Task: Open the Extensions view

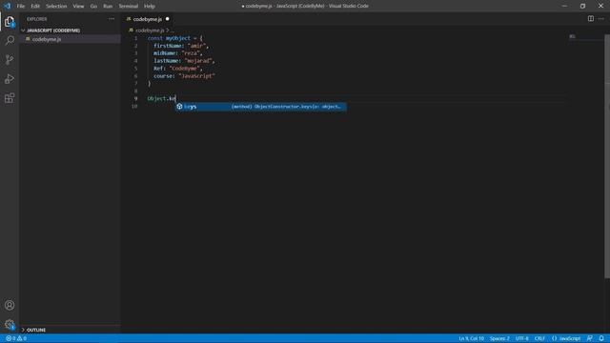Action: 10,97
